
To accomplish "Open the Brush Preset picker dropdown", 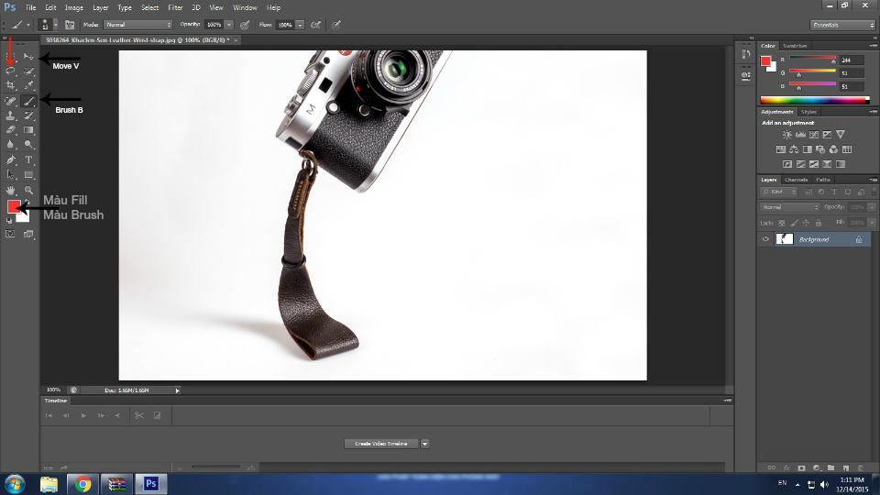I will [55, 25].
